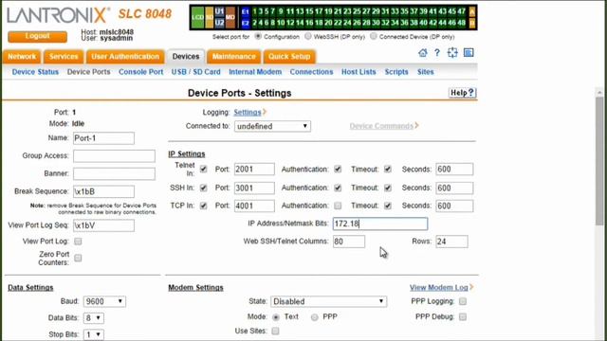Select USB port U2

219,23
